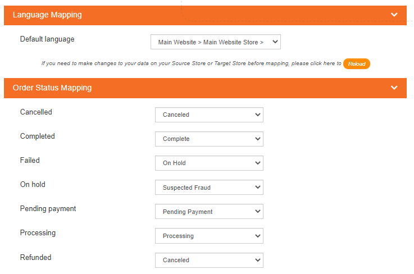Collapse the Order Status Mapping section chevron
Image resolution: width=414 pixels, height=274 pixels.
click(394, 88)
